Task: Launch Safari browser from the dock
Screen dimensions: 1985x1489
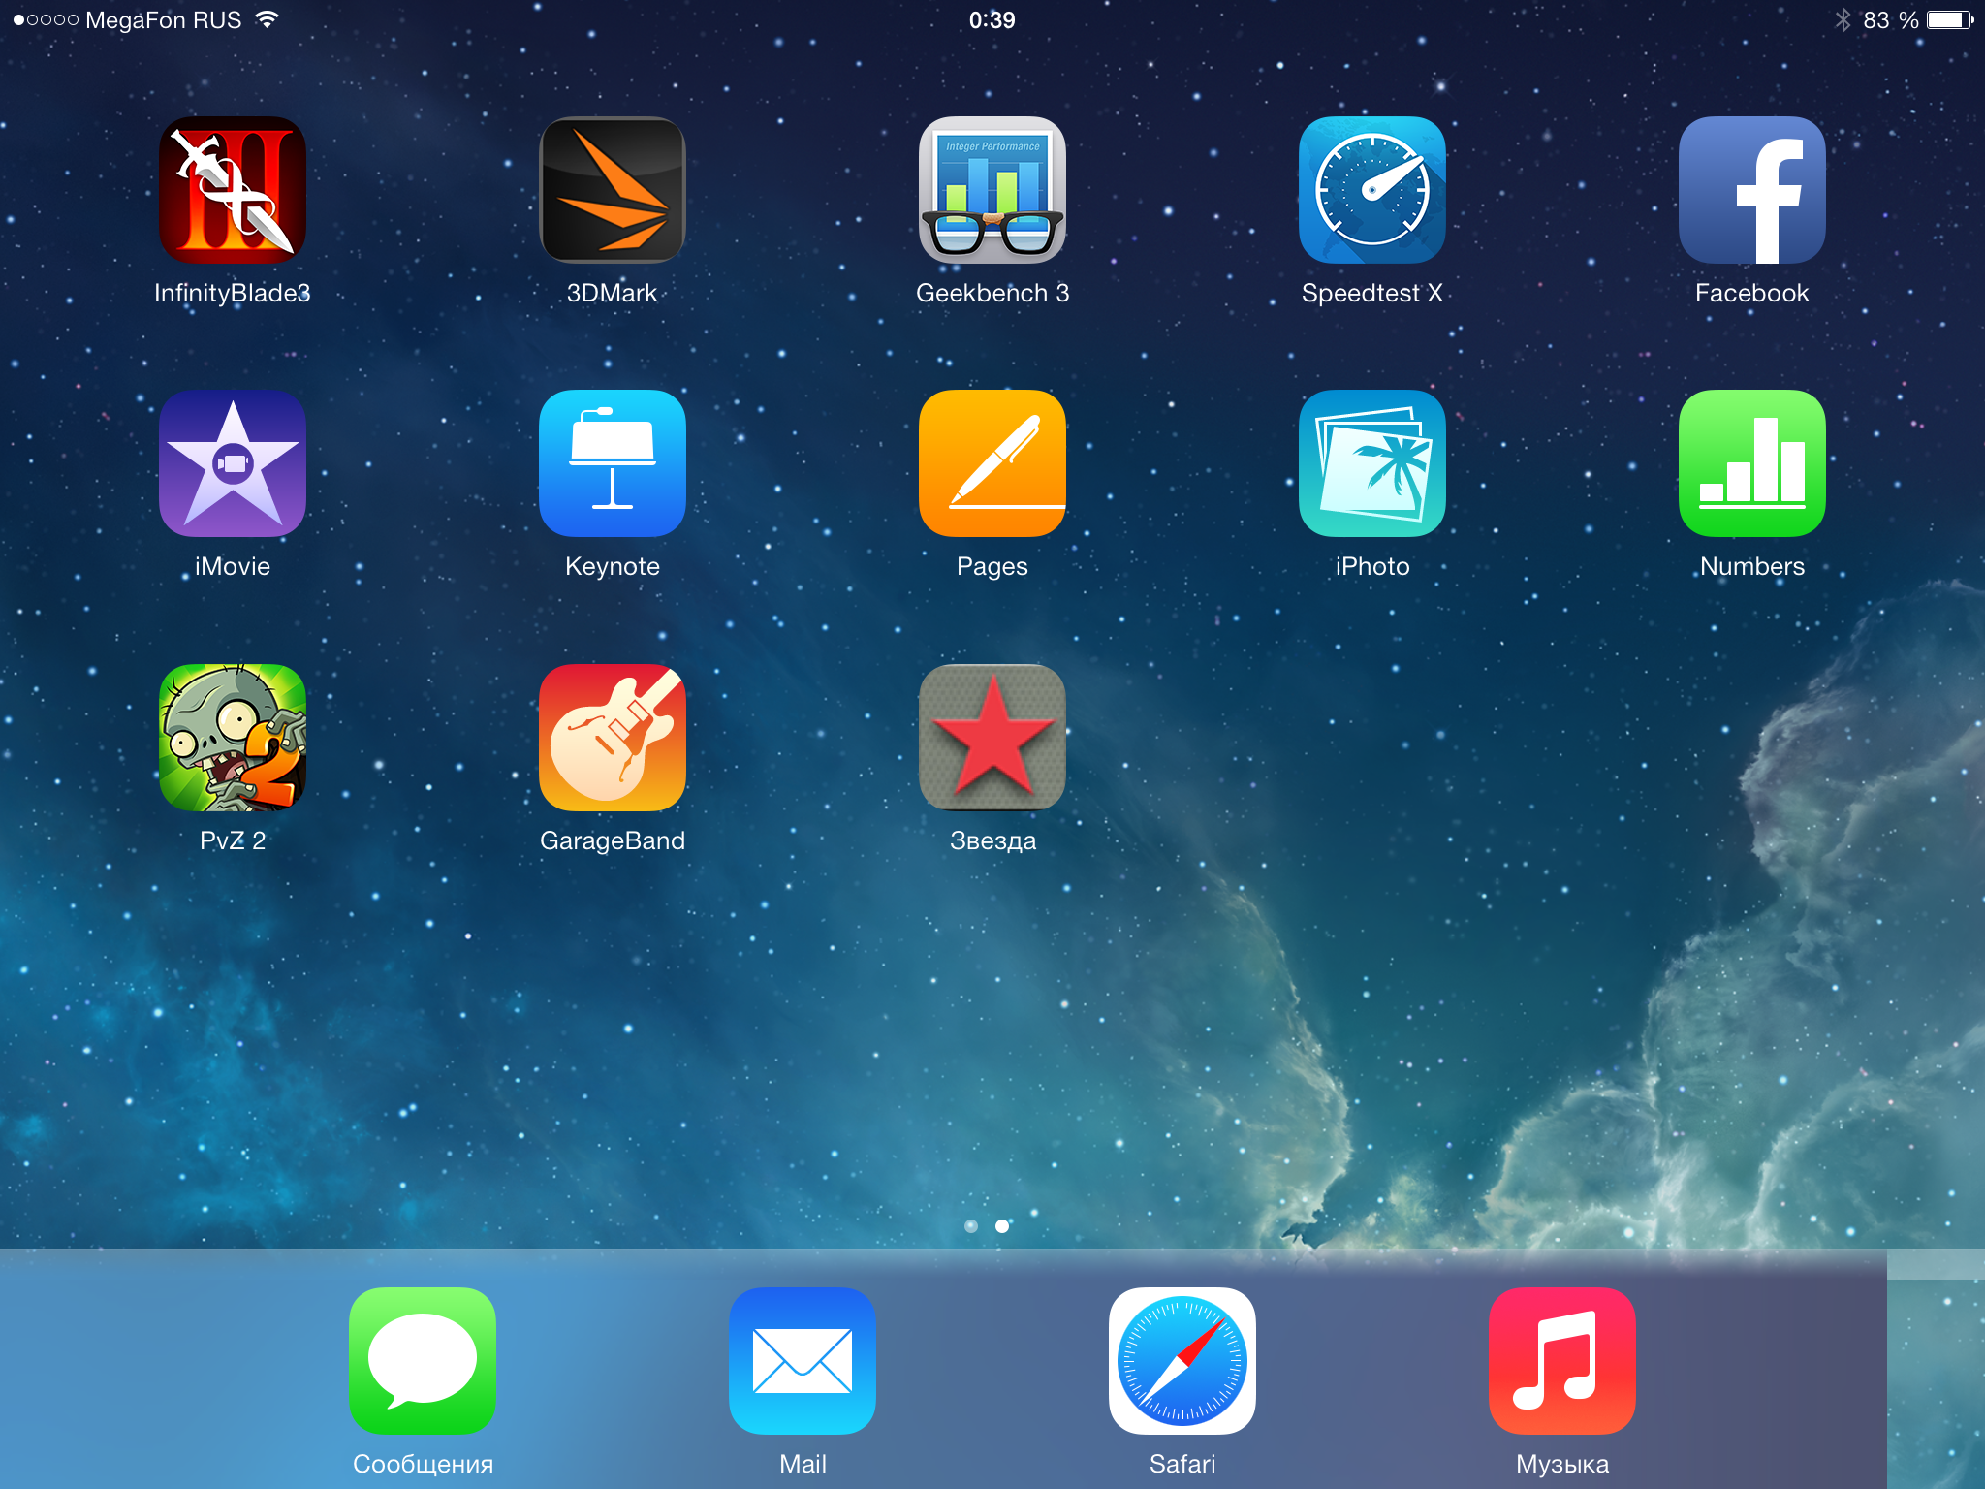Action: (x=1182, y=1361)
